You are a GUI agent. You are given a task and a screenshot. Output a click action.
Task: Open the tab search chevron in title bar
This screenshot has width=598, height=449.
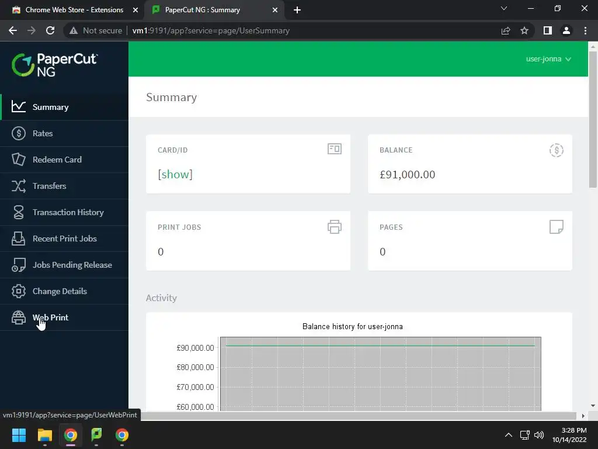click(x=504, y=8)
